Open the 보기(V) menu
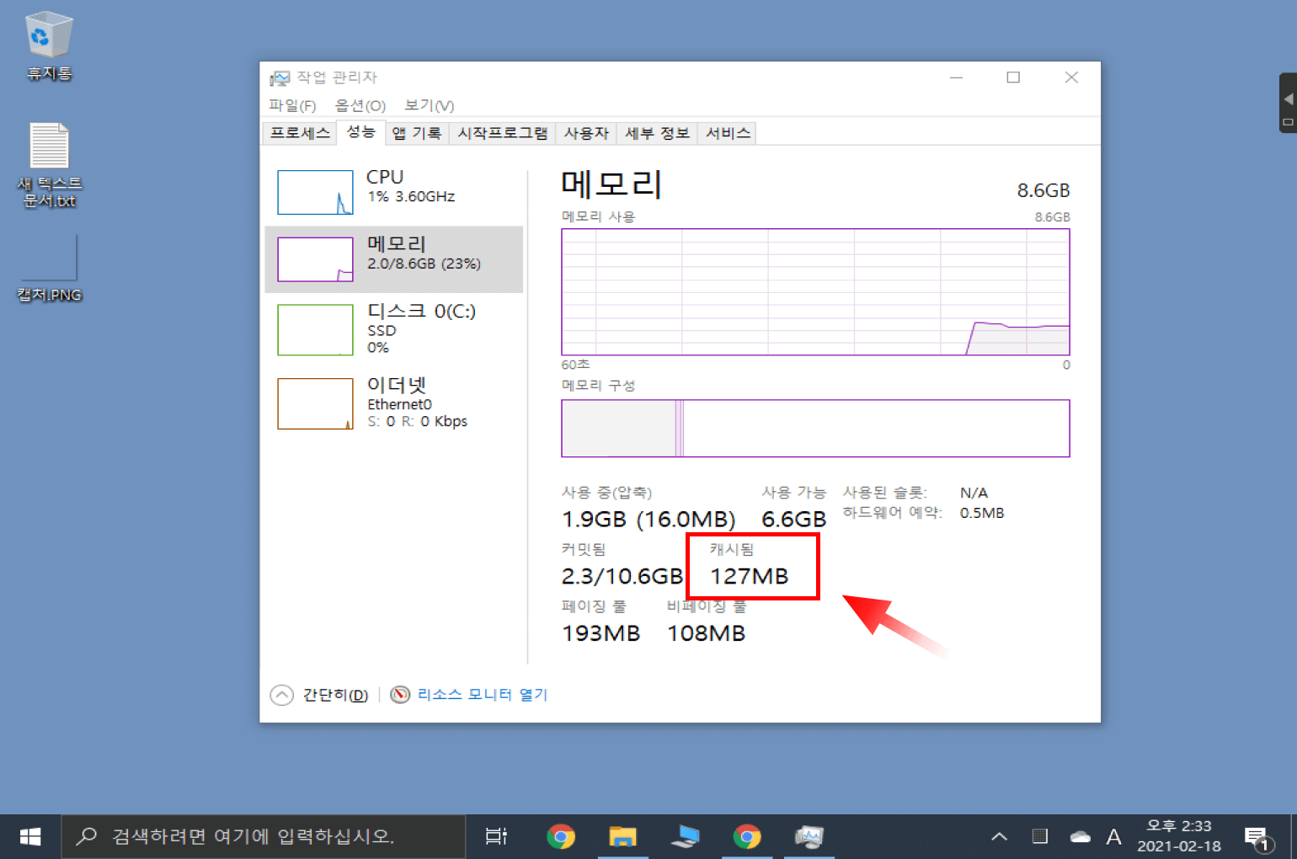This screenshot has height=859, width=1297. [x=430, y=105]
